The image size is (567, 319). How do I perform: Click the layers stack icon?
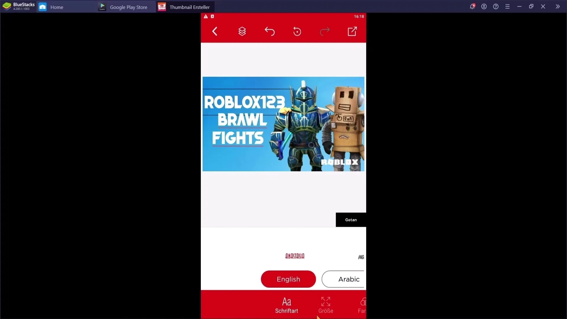pos(242,31)
